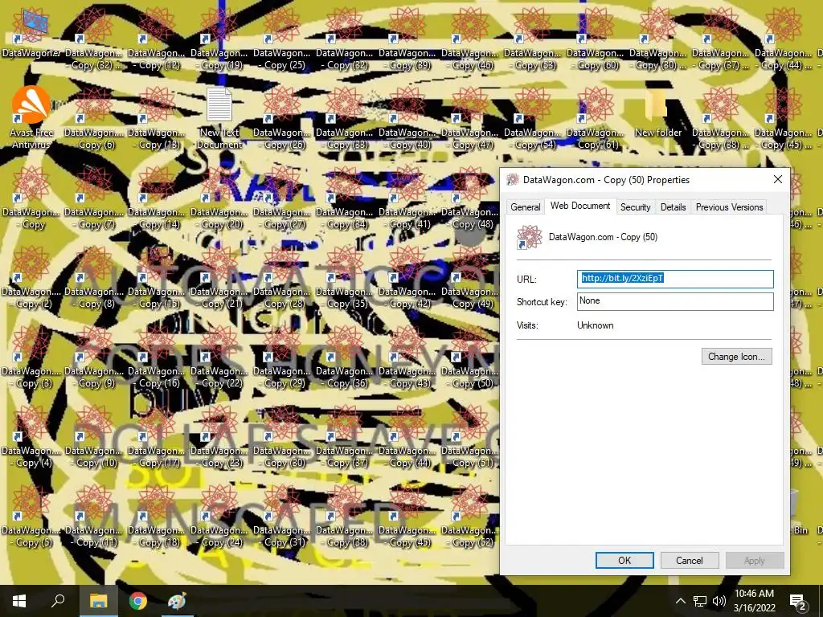Select New Text Document on the desktop
823x617 pixels.
click(x=219, y=117)
